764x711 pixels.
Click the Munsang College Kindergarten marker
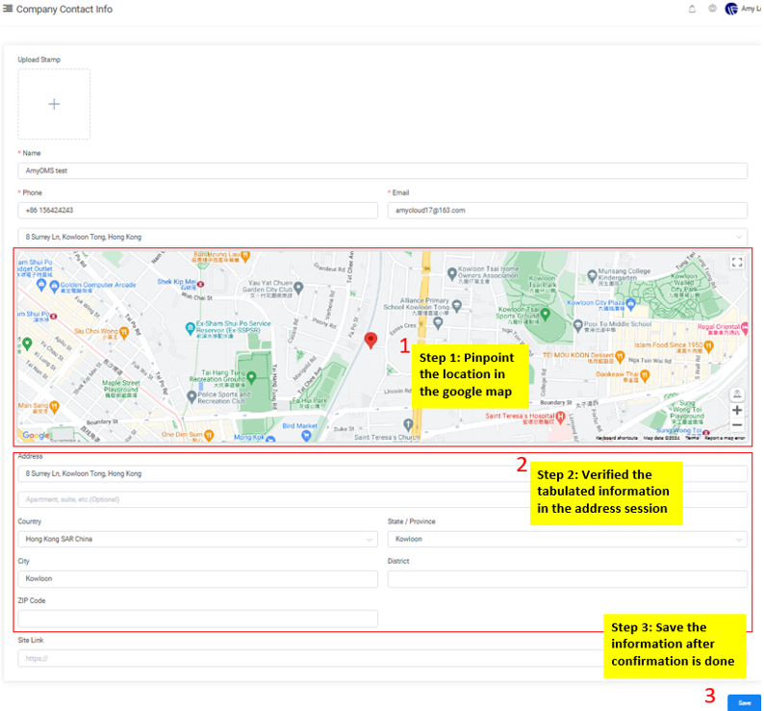(x=592, y=275)
